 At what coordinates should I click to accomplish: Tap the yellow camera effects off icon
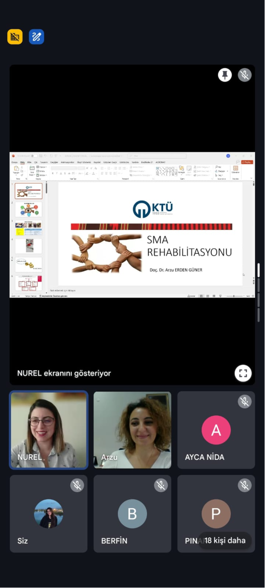click(x=15, y=37)
